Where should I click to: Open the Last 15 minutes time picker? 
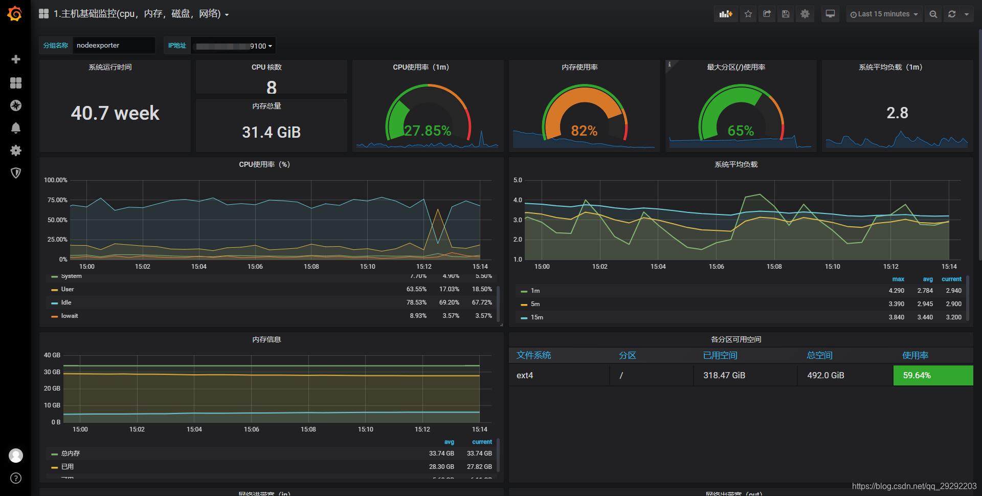[884, 14]
